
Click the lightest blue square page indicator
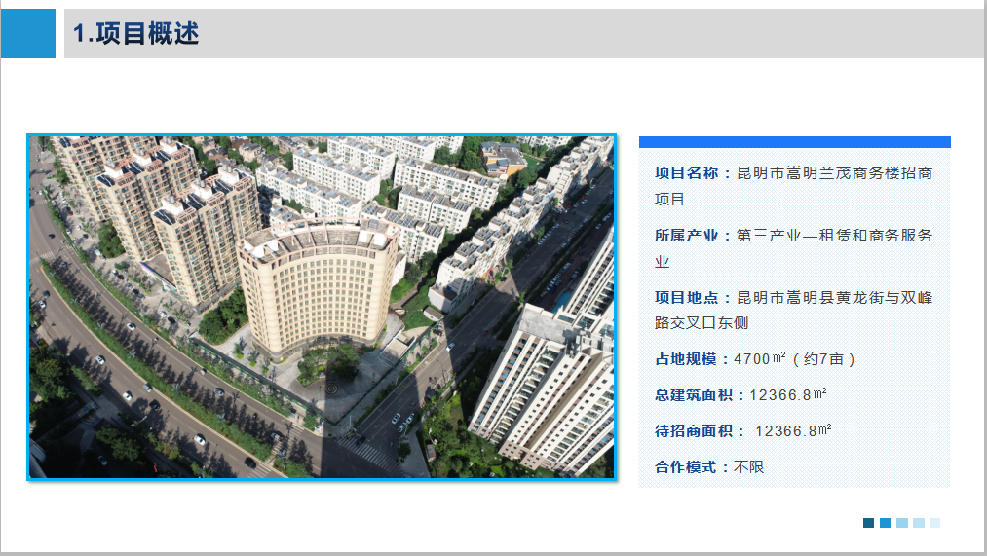point(934,523)
